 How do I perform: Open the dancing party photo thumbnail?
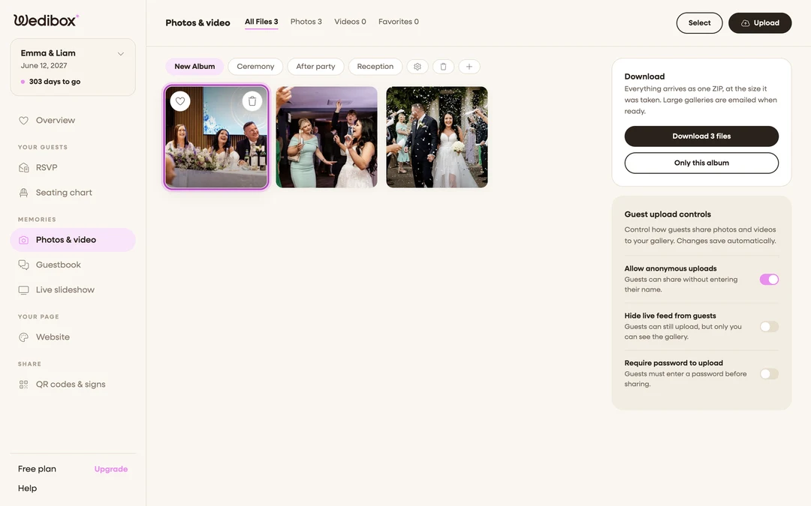[327, 137]
